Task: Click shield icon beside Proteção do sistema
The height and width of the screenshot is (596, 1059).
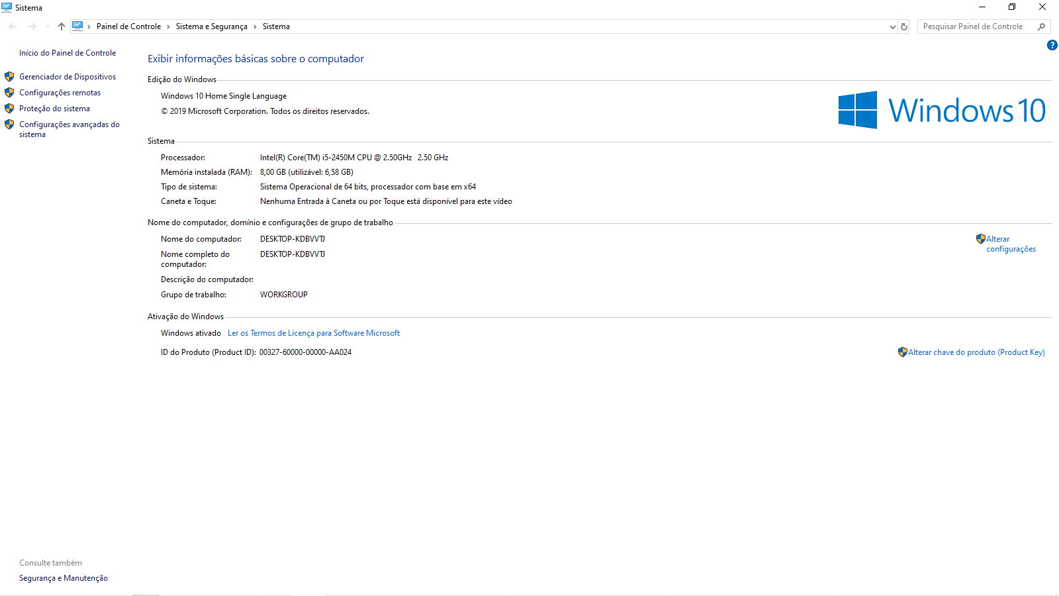Action: 9,109
